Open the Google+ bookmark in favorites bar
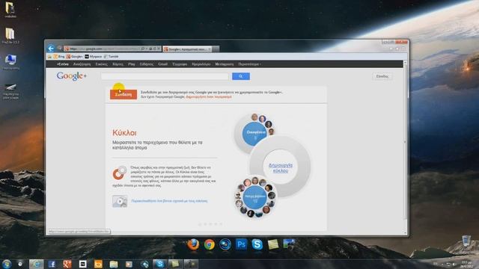Screen dimensions: 479x269 tap(75, 57)
